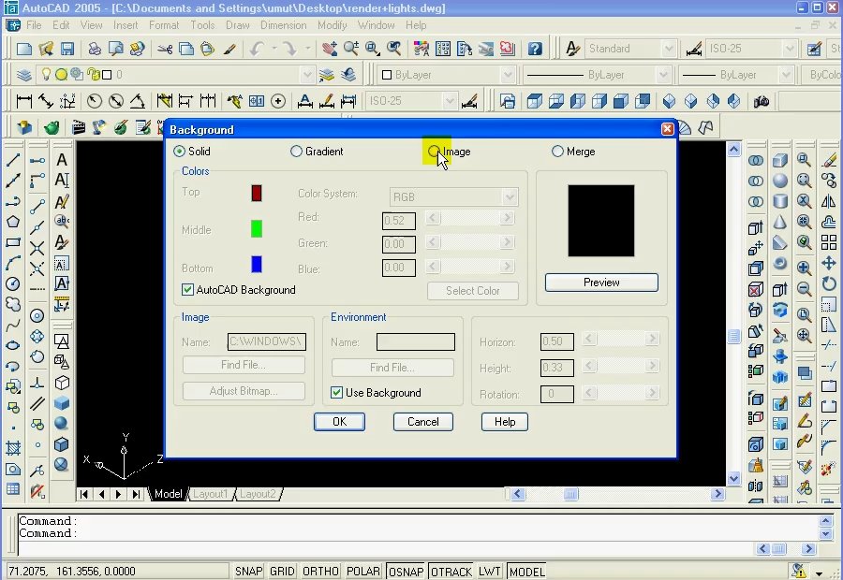Select the Hatch tool in the Draw toolbar
843x580 pixels.
tap(13, 447)
